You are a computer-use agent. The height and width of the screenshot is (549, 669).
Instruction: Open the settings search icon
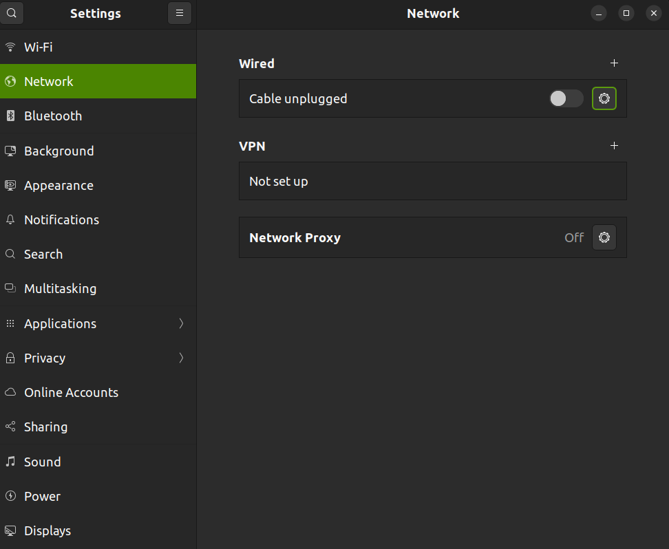point(12,13)
